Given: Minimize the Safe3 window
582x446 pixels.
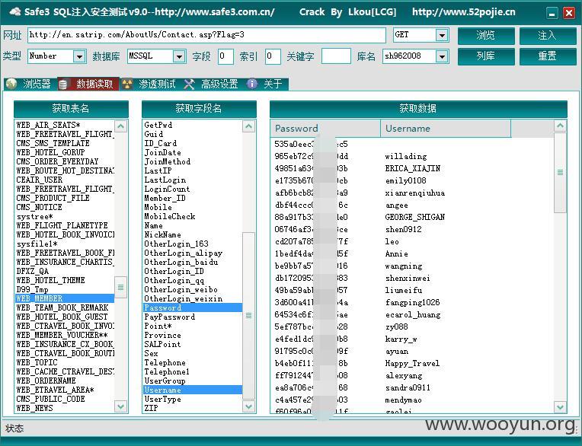Looking at the screenshot, I should 552,14.
